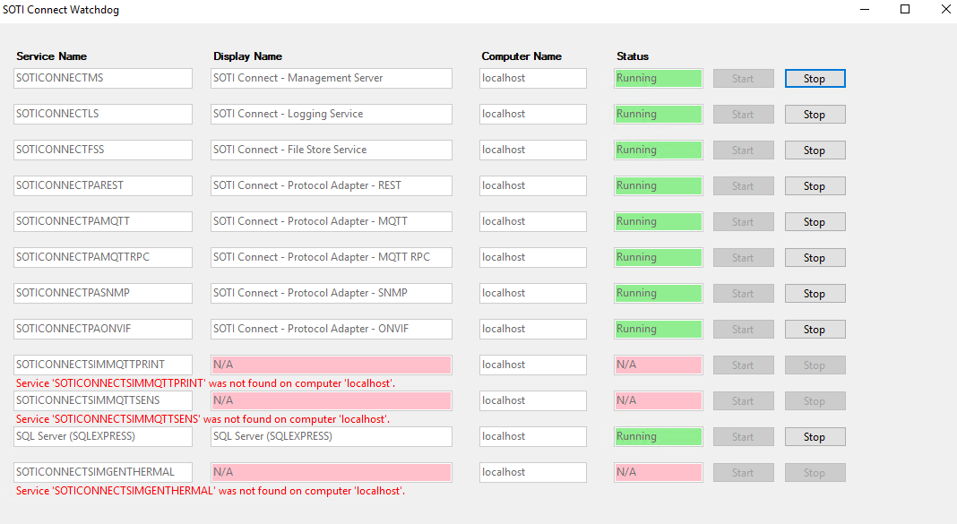
Task: Stop the Protocol Adapter - REST service
Action: tap(815, 186)
